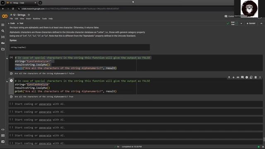This screenshot has height=149, width=265.
Task: Click the browser address bar URL
Action: pos(70,9)
